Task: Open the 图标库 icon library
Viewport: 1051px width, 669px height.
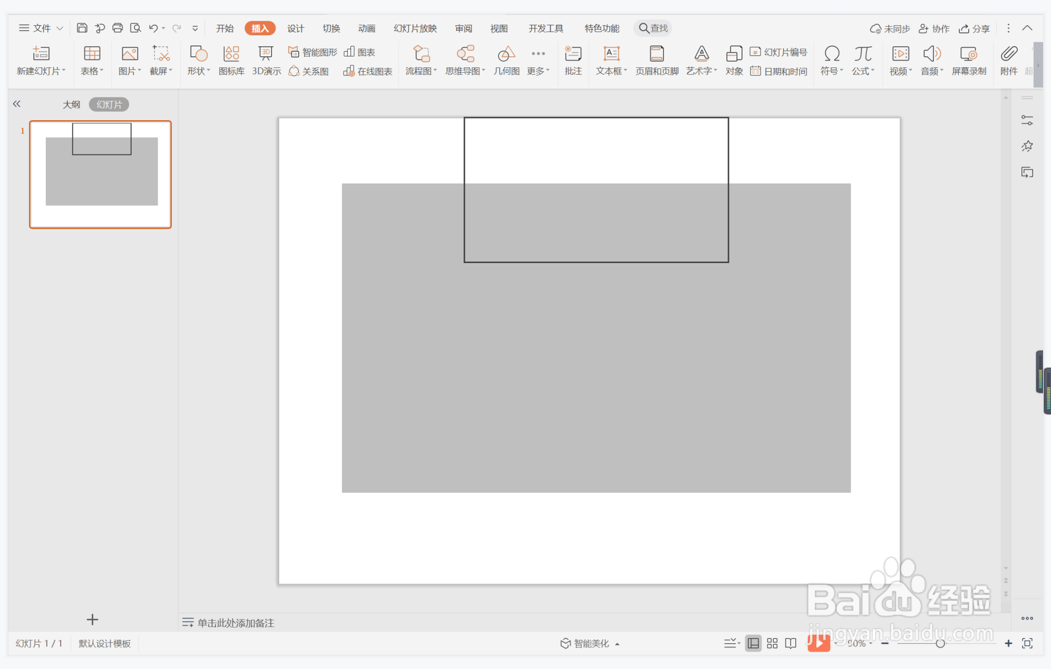Action: (231, 60)
